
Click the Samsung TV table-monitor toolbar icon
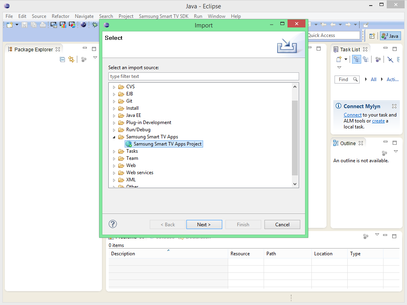click(x=54, y=25)
